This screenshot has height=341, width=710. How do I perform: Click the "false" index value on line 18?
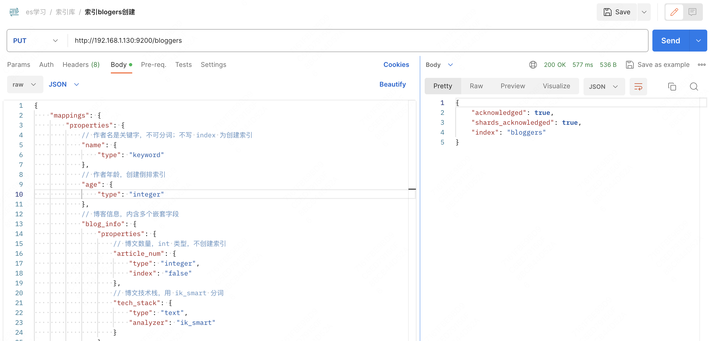click(178, 274)
